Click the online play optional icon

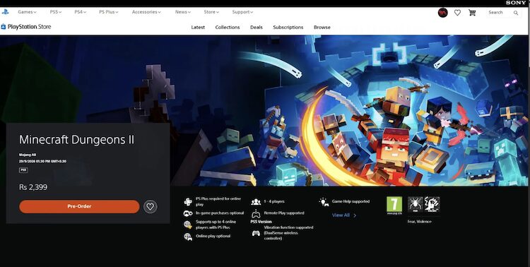(x=188, y=237)
